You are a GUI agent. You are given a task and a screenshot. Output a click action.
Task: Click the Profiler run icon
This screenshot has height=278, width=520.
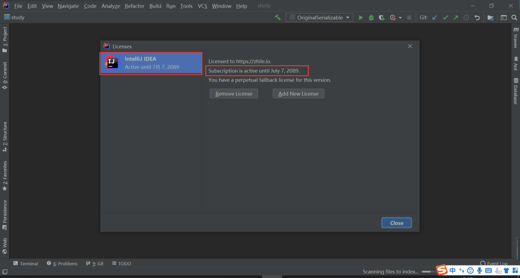click(393, 17)
